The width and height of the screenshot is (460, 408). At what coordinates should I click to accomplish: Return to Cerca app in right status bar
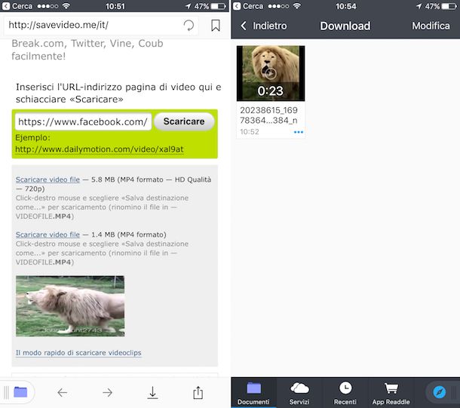tap(248, 6)
